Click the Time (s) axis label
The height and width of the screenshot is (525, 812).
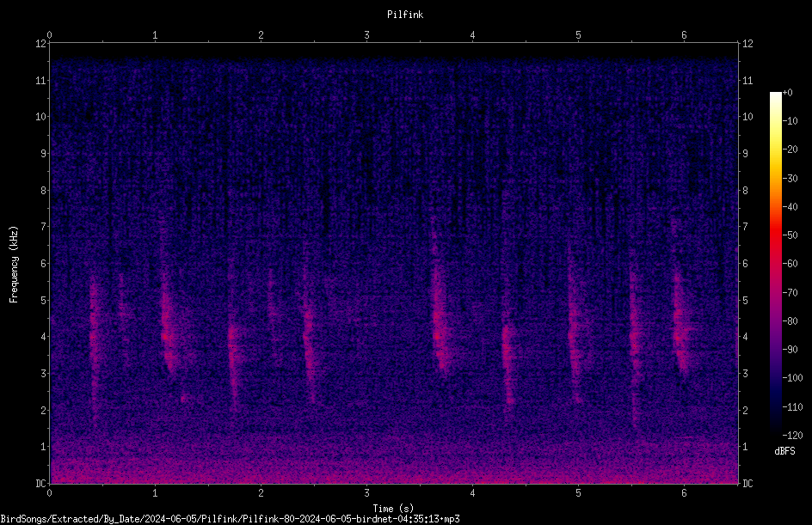(x=393, y=509)
